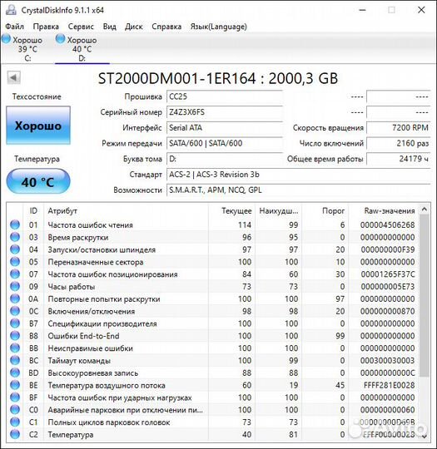This screenshot has height=449, width=437.
Task: Click the status icon for attribute C0
Action: click(15, 409)
